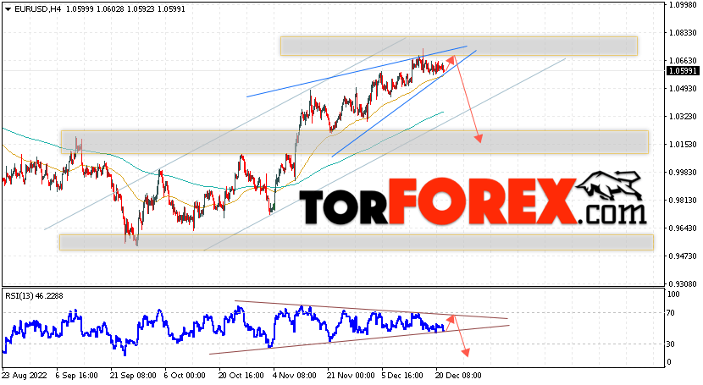Select the low price 1.05923 in header
Viewport: 703px width, 385px height.
coord(141,9)
